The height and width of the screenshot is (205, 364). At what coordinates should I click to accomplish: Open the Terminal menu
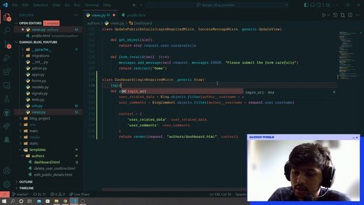tap(92, 5)
